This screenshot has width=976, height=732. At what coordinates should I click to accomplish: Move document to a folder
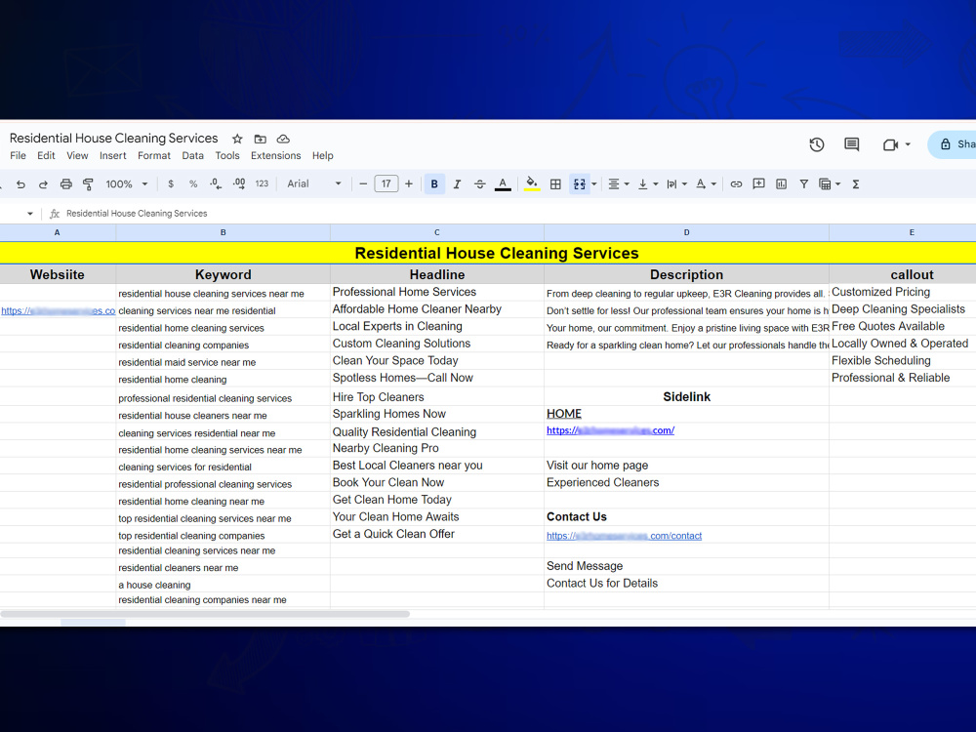click(x=261, y=139)
